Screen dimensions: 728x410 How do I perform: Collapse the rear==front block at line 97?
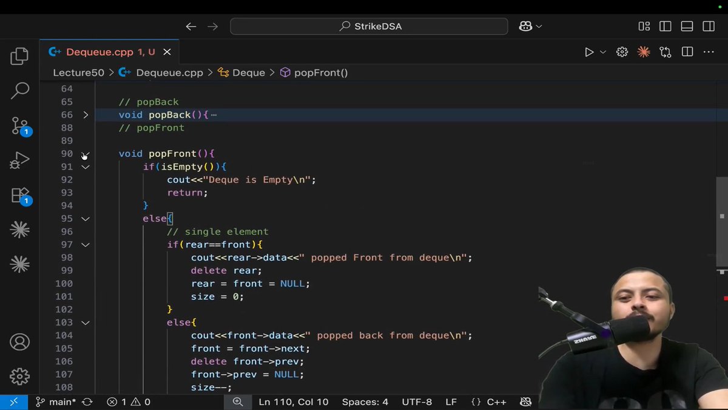pos(86,244)
